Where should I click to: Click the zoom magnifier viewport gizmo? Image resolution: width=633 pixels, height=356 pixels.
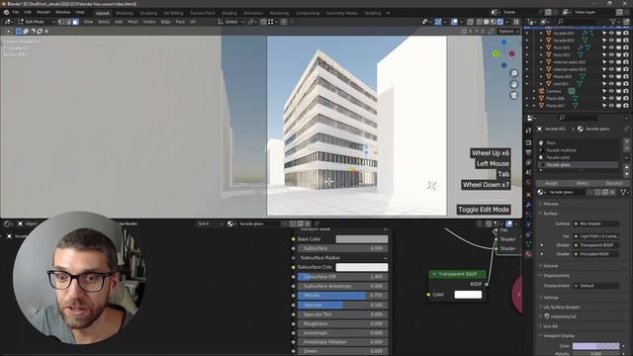(x=514, y=73)
